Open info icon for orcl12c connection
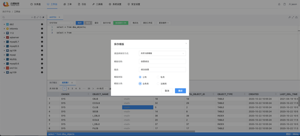 pyautogui.click(x=42, y=68)
